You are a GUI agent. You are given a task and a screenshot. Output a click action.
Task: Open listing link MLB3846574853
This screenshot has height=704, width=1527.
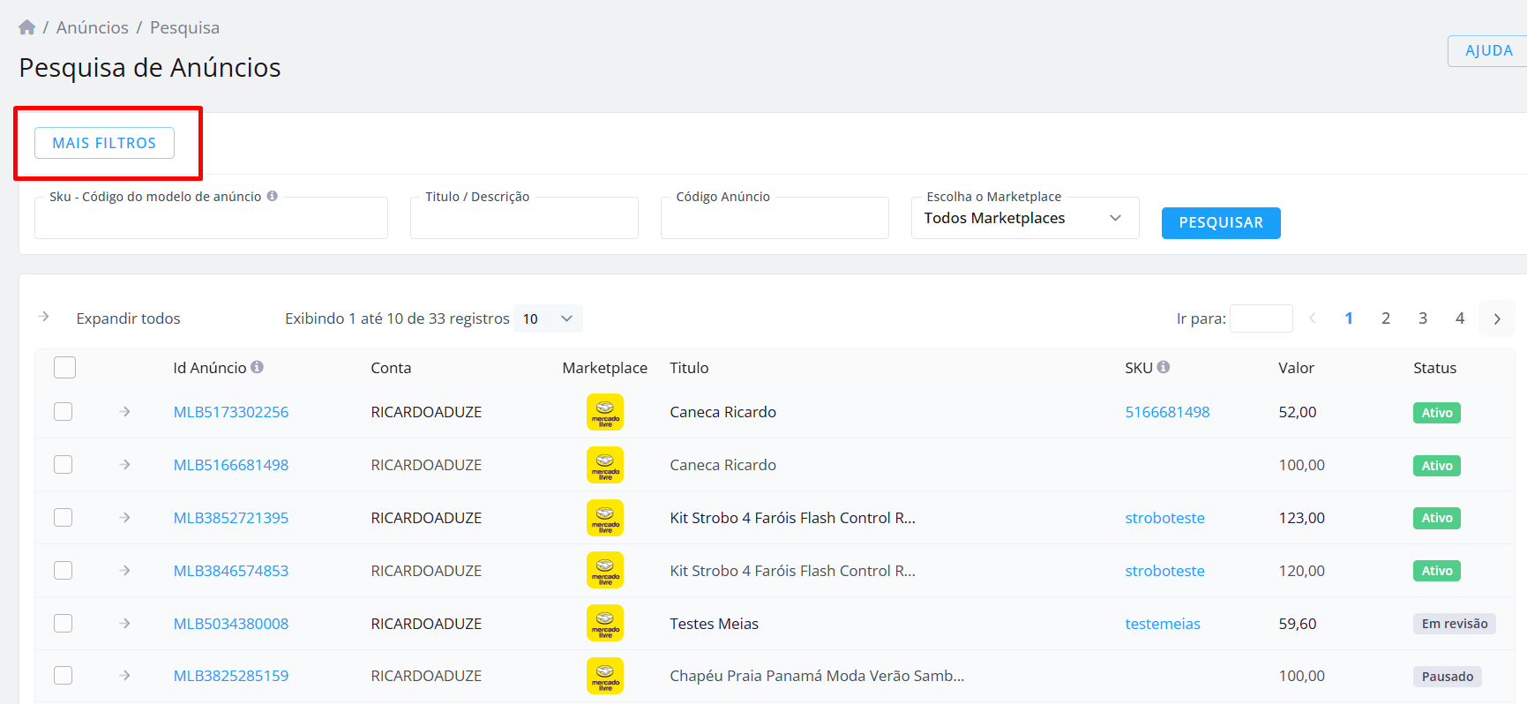tap(231, 571)
